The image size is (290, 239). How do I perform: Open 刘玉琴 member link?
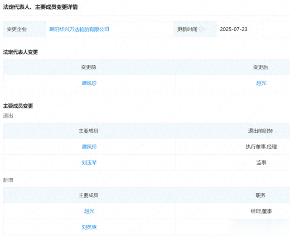[x=89, y=162]
